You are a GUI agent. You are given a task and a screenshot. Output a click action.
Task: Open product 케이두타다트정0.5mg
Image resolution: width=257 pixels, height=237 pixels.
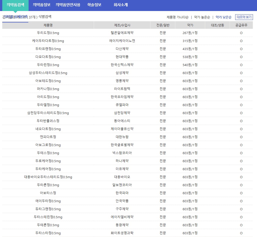click(48, 41)
